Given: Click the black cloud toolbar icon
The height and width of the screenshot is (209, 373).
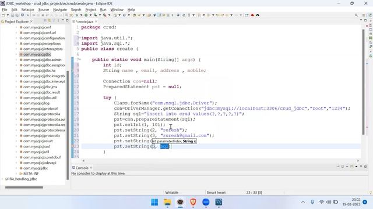Looking at the screenshot, I should pyautogui.click(x=258, y=15).
